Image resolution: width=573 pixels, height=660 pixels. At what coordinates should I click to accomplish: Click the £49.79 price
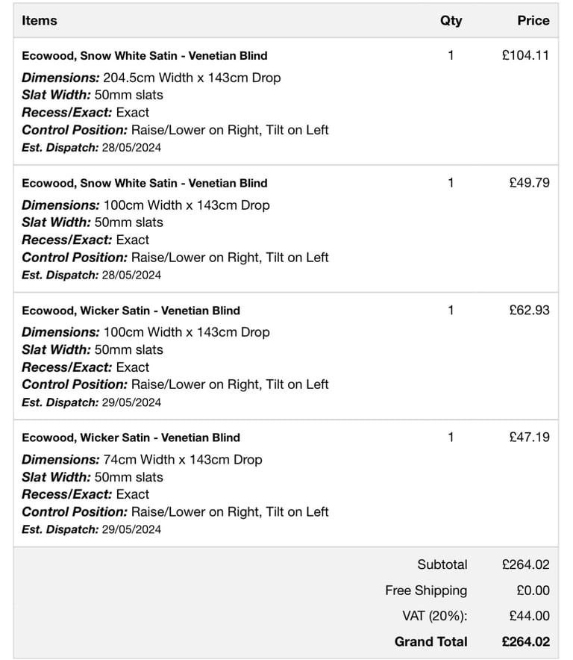529,183
